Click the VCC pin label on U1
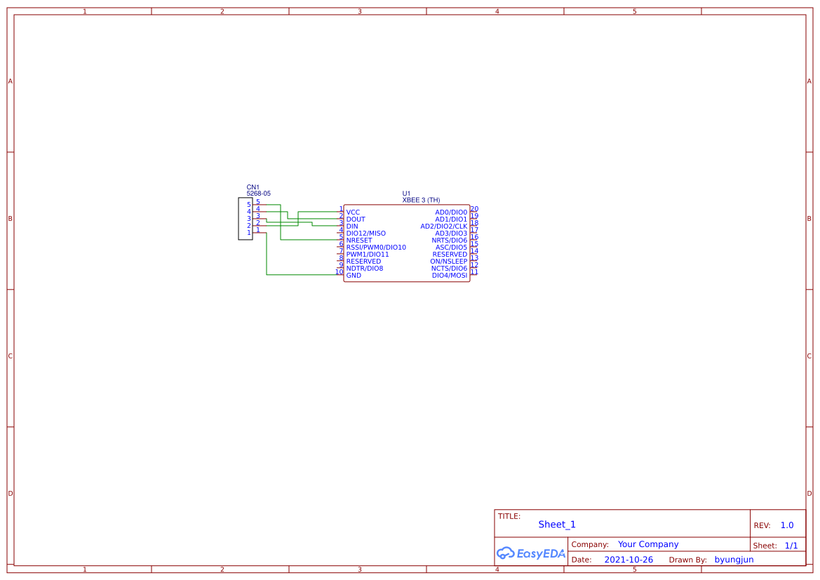Screen dimensions: 820x580 (353, 212)
